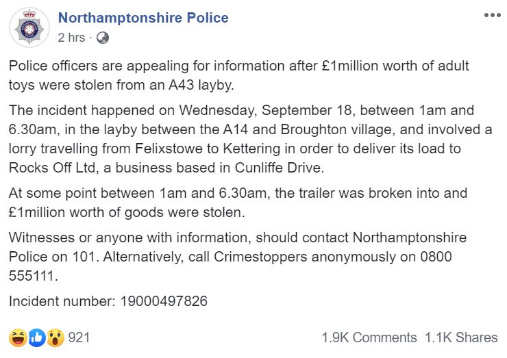Click the incident number 19000497826 text
Image resolution: width=507 pixels, height=358 pixels.
(164, 301)
